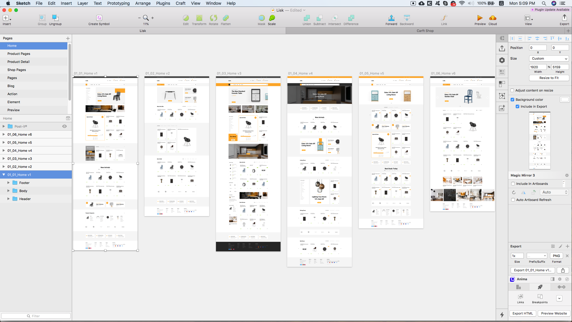Screen dimensions: 572x322
Task: Collapse the 01_01_Home v1 artboard
Action: (4, 175)
